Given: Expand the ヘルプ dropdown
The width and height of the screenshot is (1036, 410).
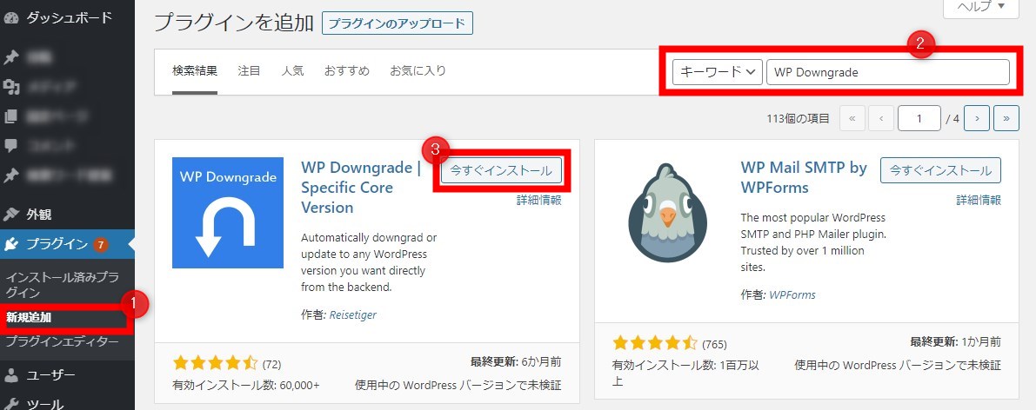Looking at the screenshot, I should pyautogui.click(x=981, y=8).
